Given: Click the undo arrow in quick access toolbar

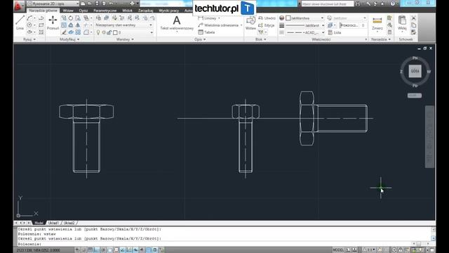Looking at the screenshot, I should 111,4.
